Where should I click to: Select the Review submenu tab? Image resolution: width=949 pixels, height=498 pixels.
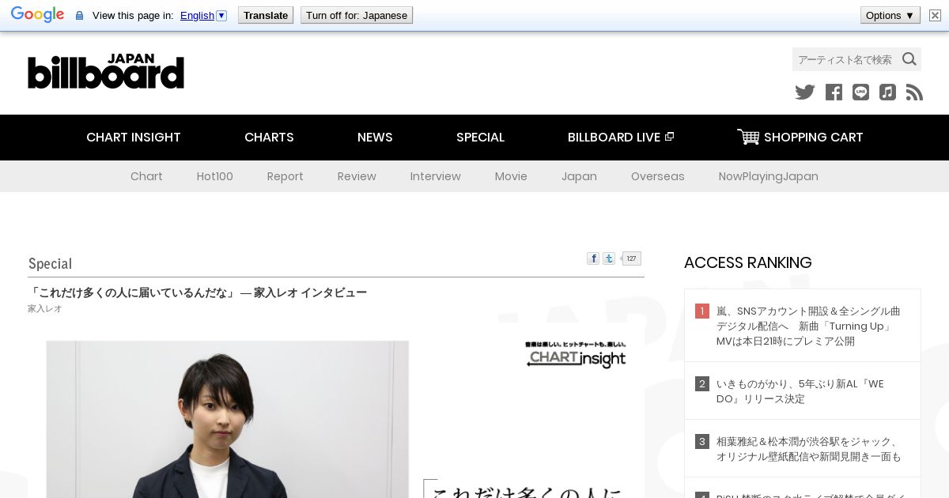click(357, 176)
